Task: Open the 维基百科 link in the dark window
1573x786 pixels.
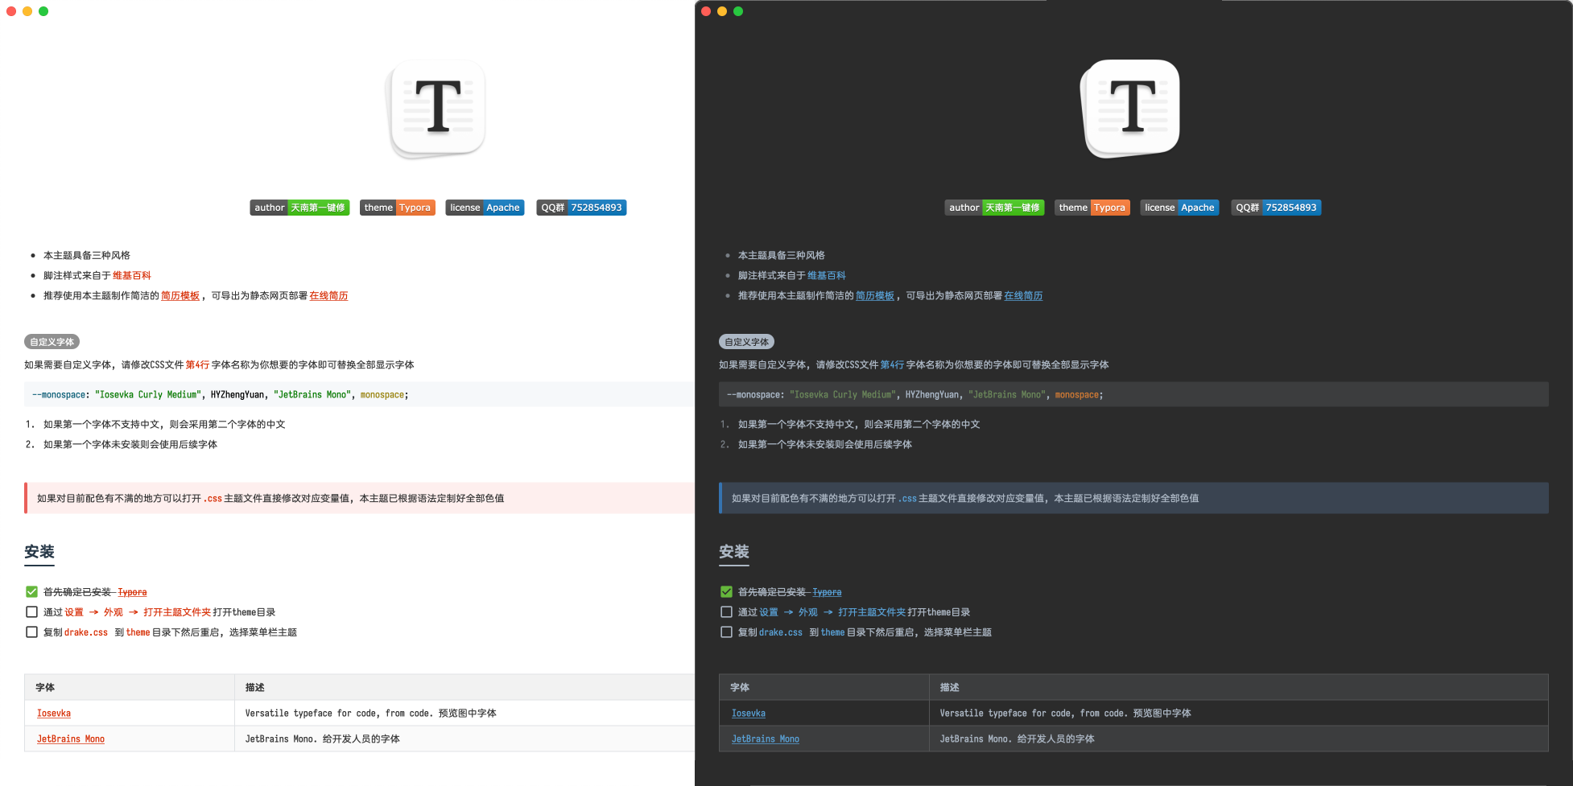Action: point(827,276)
